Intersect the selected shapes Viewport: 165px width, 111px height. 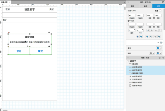pyautogui.click(x=155, y=37)
